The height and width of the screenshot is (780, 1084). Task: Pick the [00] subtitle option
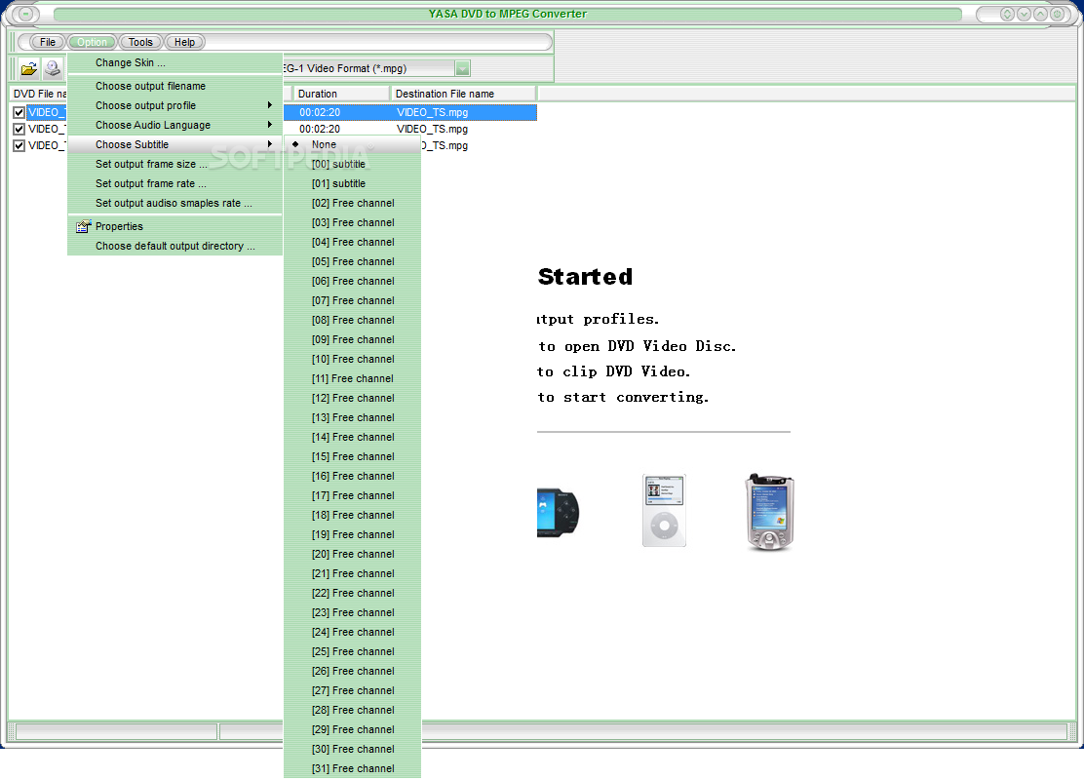(352, 164)
